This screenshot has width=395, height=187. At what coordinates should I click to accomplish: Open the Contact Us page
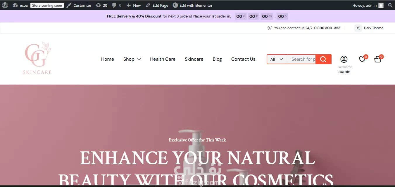pos(243,59)
